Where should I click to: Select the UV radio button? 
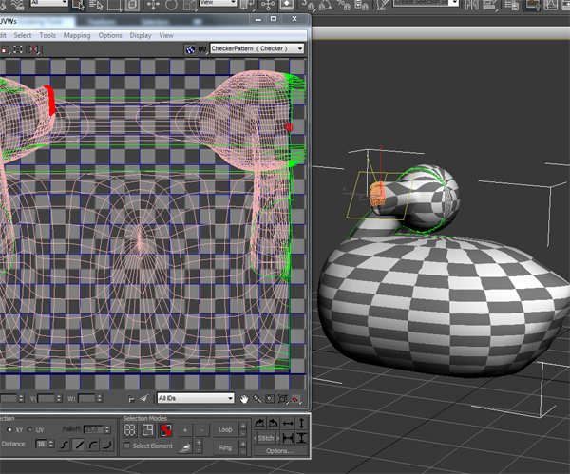coord(30,429)
